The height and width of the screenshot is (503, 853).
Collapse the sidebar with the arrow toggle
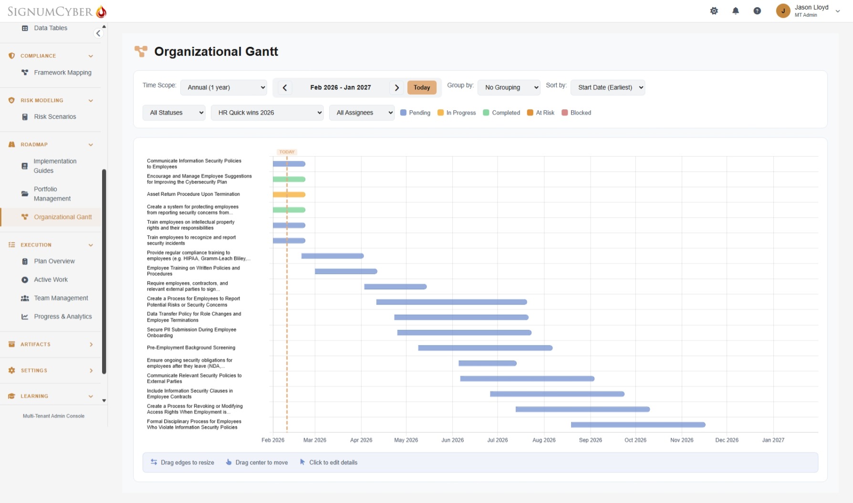click(99, 33)
